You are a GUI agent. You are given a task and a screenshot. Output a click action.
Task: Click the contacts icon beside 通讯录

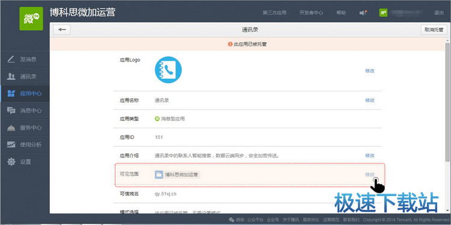(11, 76)
